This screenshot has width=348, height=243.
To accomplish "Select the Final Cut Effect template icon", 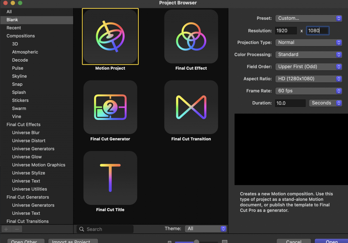I will (x=191, y=36).
